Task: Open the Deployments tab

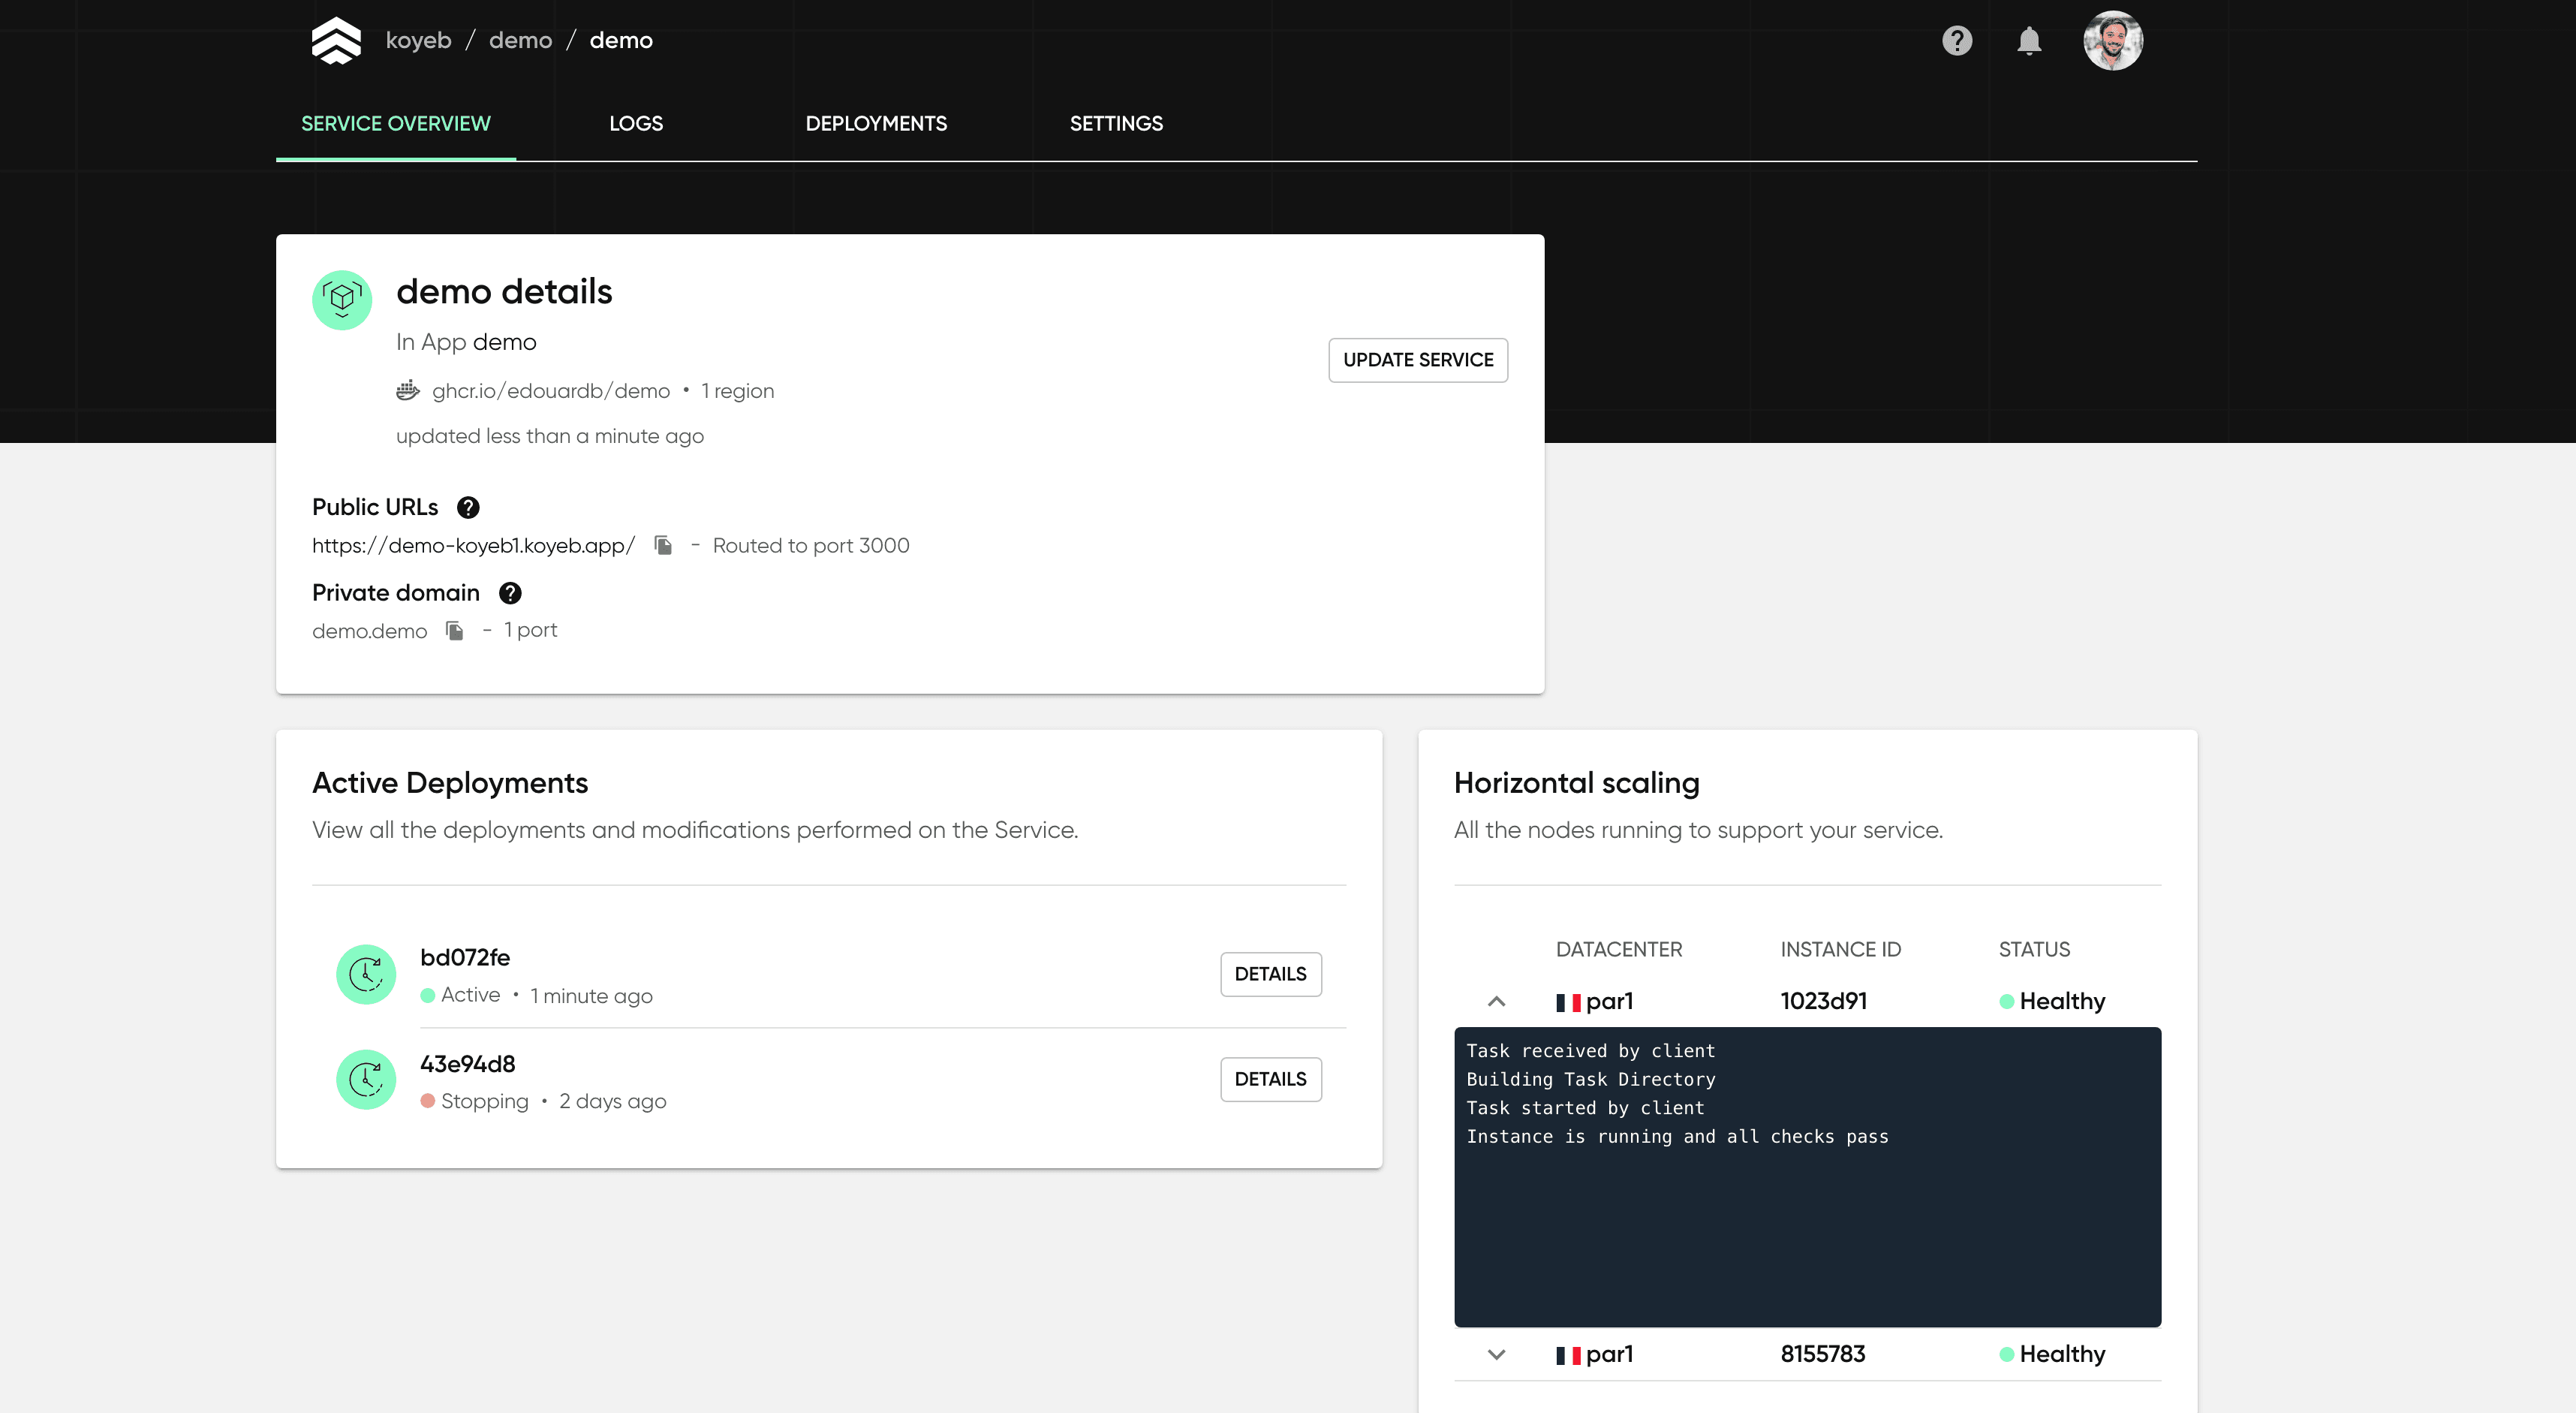Action: point(876,123)
